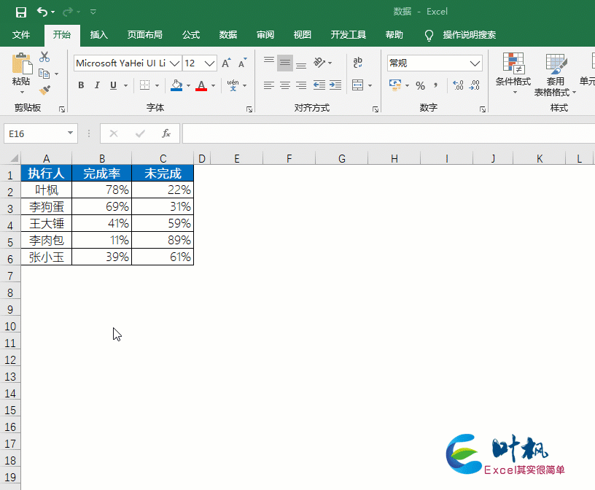This screenshot has width=595, height=490.
Task: Click the Wrap Text icon
Action: (357, 63)
